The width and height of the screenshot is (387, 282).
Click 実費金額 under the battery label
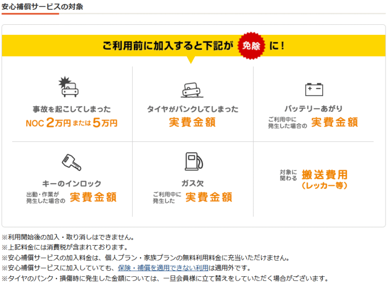334,122
